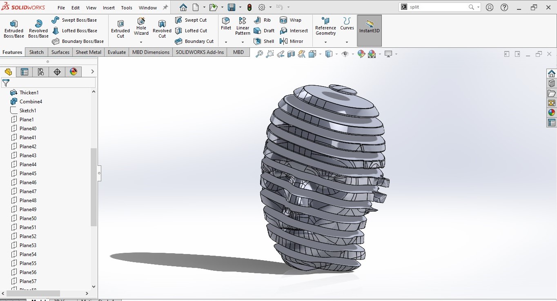Select the Boundary Cut tool
Viewport: 557px width, 301px height.
tap(194, 41)
